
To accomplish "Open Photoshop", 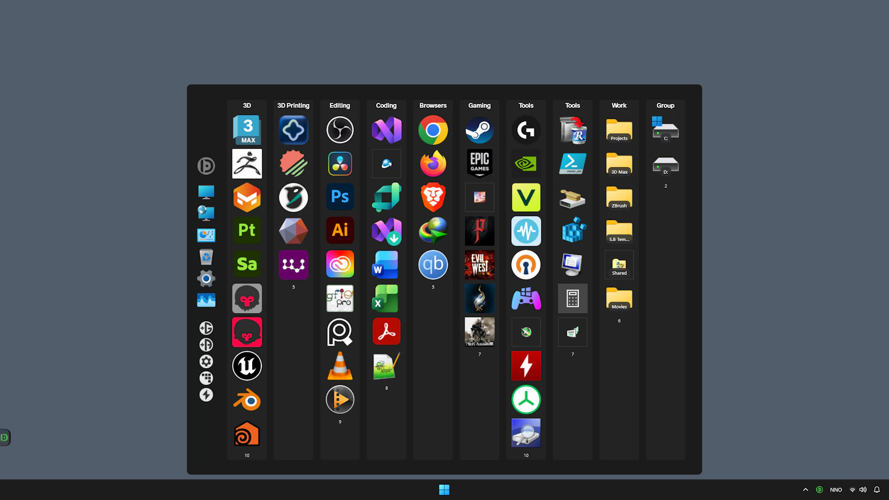I will [x=340, y=197].
